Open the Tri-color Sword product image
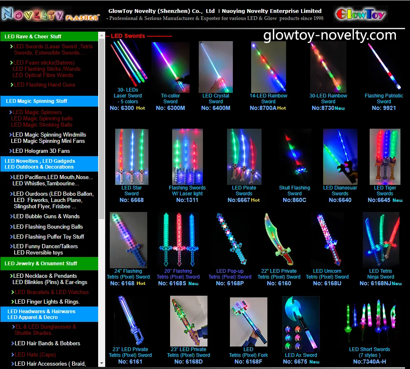The height and width of the screenshot is (369, 410). click(171, 67)
